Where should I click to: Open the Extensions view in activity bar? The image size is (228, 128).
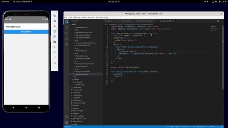click(x=67, y=44)
